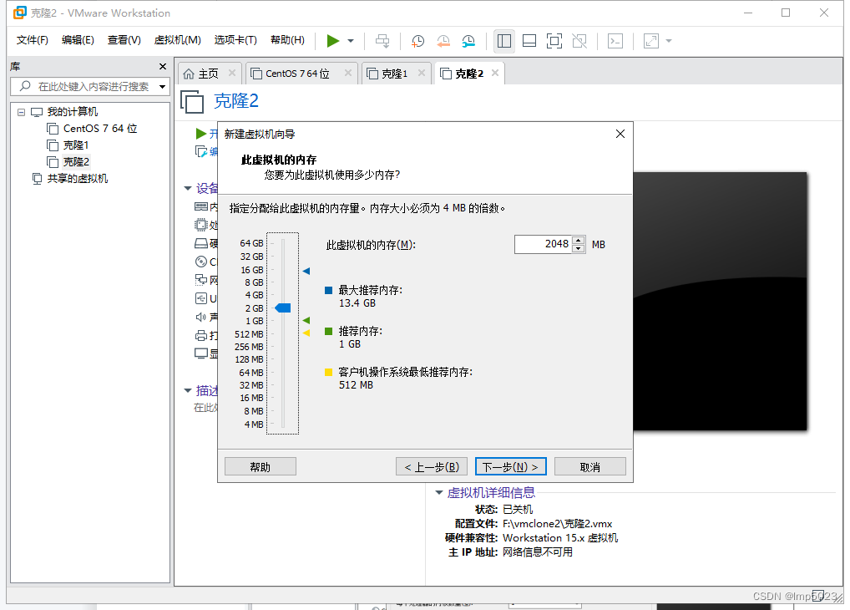850x610 pixels.
Task: Close the 新建虚拟机向导 dialog
Action: point(620,134)
